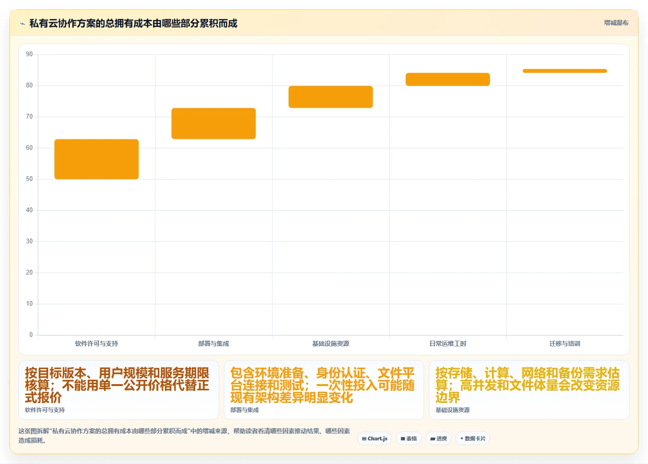Open the card about 按存储、计算、网络

[x=529, y=390]
